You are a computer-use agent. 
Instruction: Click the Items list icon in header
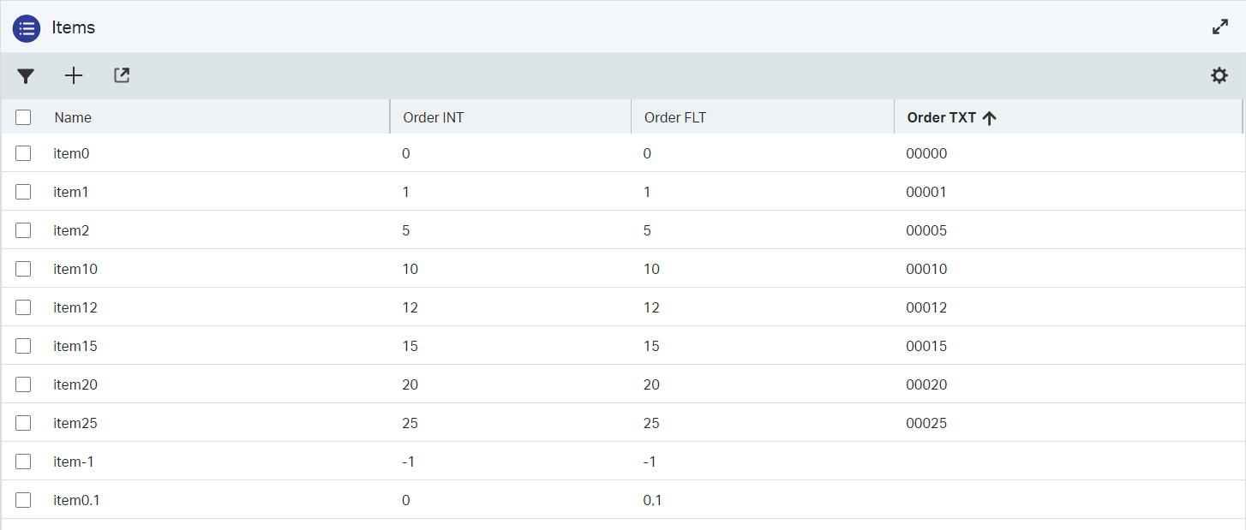(x=27, y=27)
